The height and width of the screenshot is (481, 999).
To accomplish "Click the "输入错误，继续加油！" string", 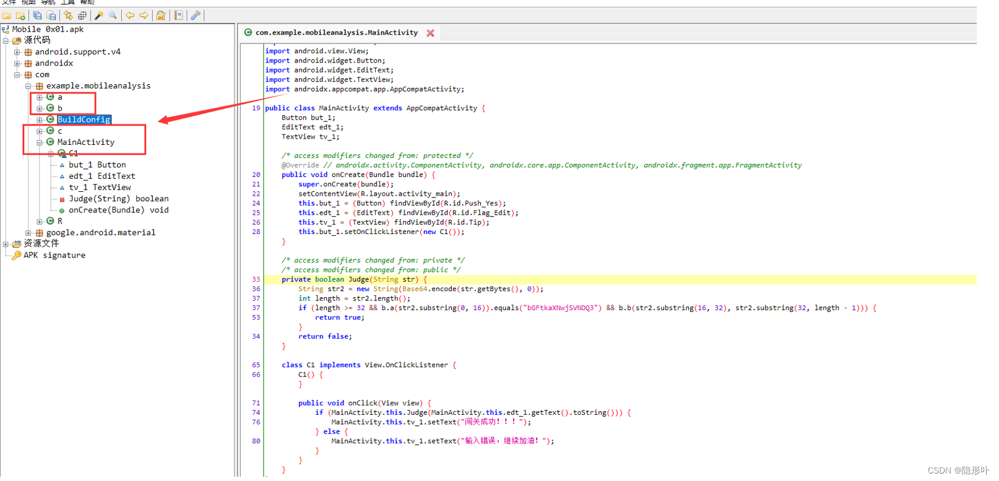I will tap(504, 441).
